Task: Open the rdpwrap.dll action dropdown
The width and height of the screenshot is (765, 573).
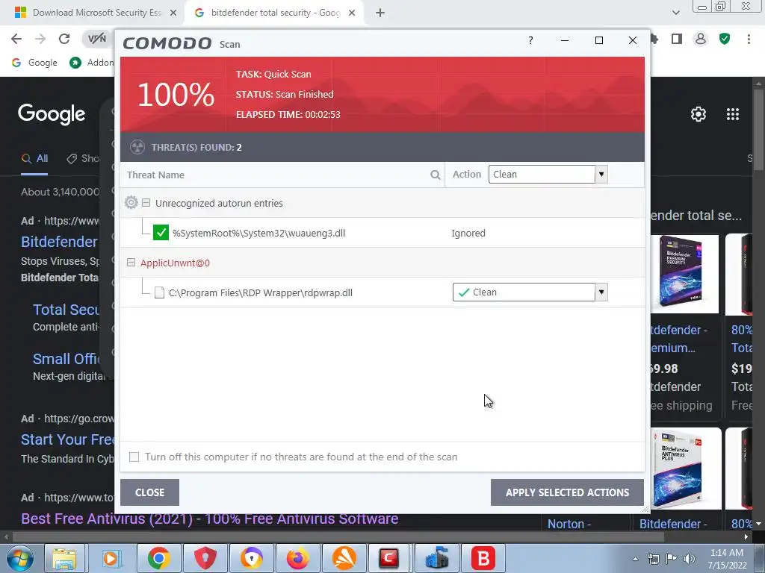Action: pyautogui.click(x=530, y=292)
